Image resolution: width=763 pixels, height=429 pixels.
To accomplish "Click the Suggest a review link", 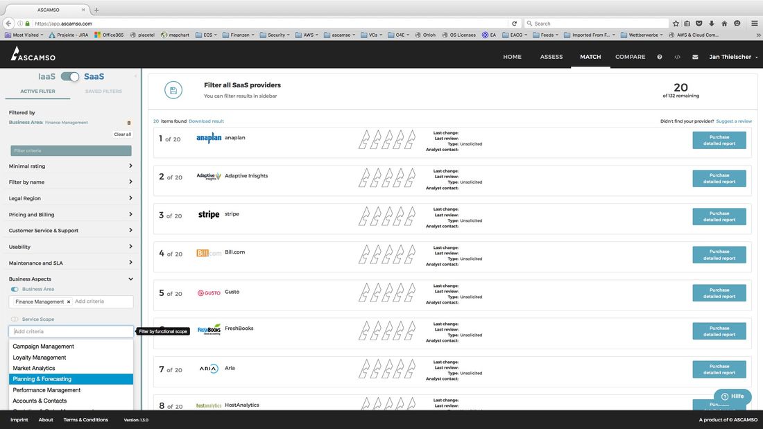I will tap(734, 121).
